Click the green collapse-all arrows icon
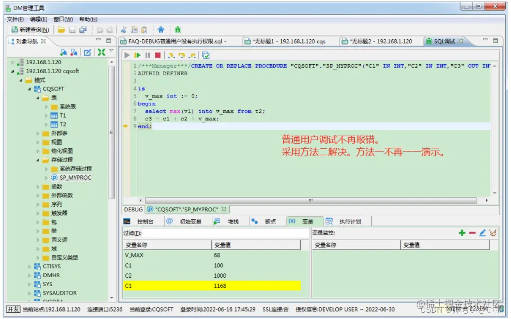The height and width of the screenshot is (319, 511). (x=102, y=52)
